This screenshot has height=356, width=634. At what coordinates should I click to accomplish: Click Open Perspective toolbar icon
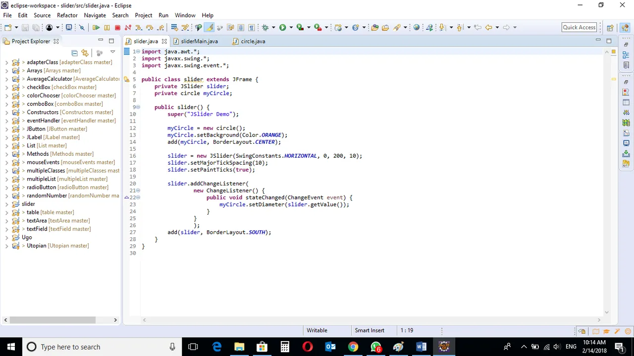tap(610, 28)
